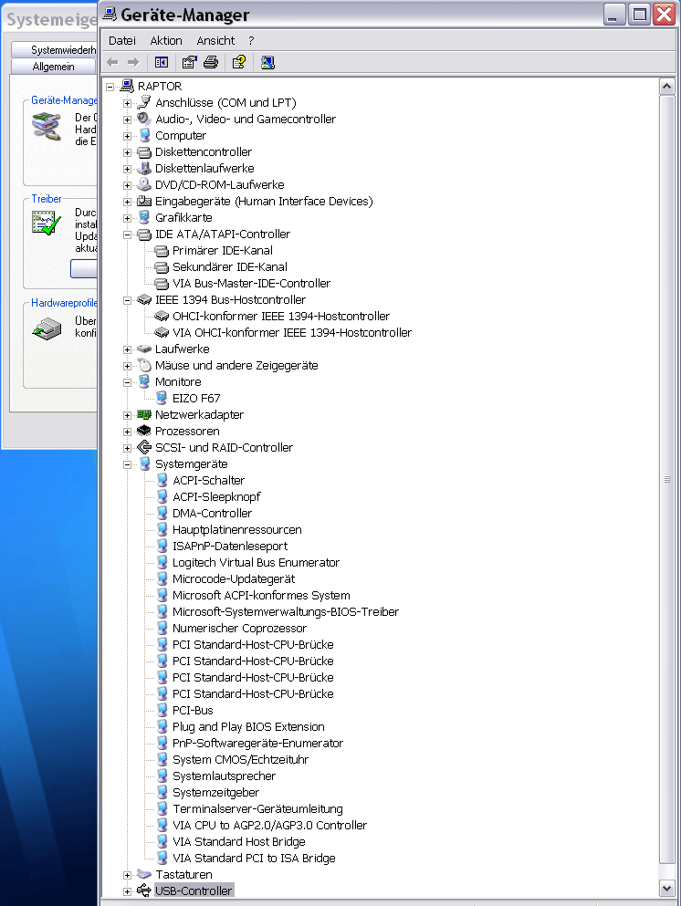681x906 pixels.
Task: Open the Ansicht menu
Action: 215,41
